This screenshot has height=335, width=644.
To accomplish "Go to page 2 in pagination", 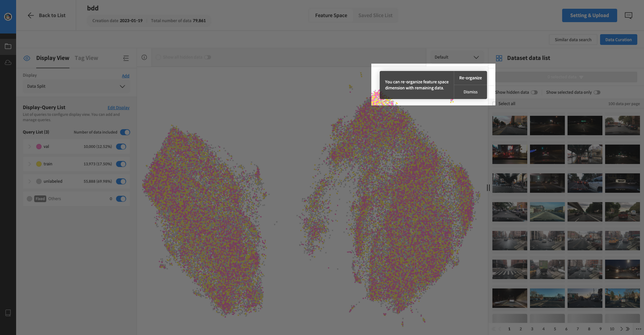I will [521, 329].
